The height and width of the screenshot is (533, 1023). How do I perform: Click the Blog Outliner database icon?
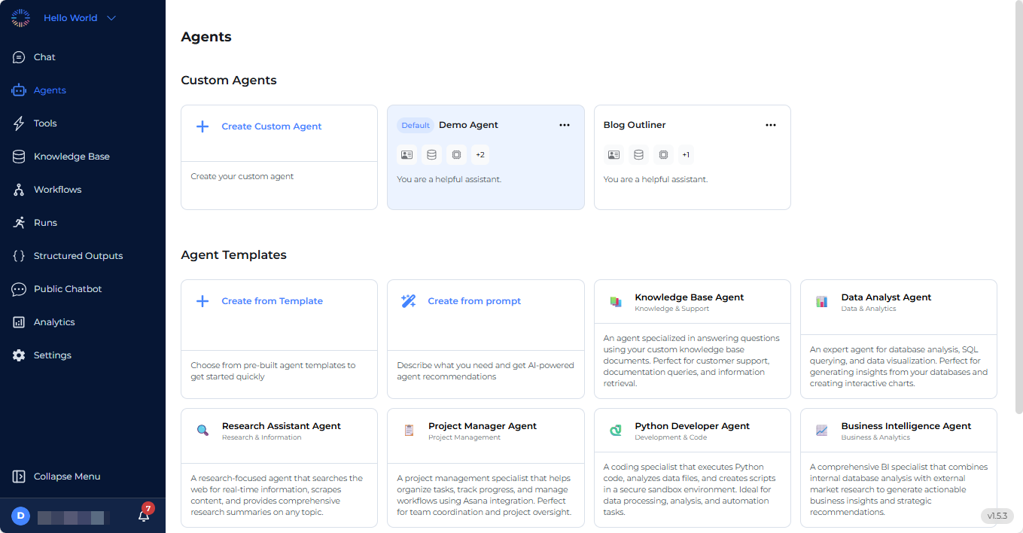pos(638,155)
